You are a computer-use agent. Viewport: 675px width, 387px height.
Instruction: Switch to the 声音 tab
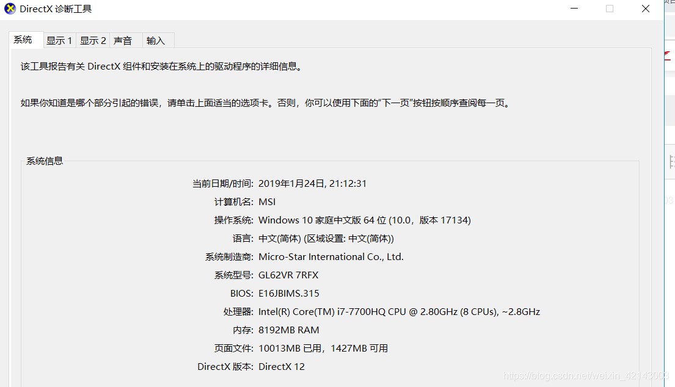[126, 41]
